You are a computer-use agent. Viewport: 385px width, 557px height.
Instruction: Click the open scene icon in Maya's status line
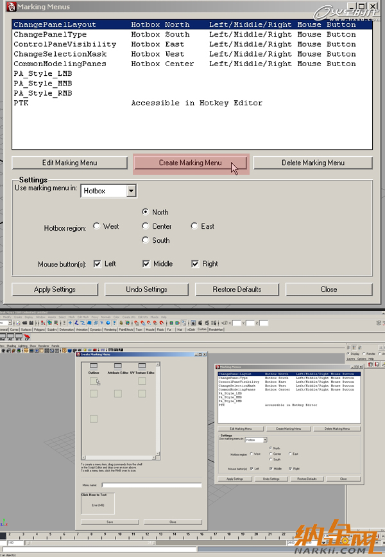[x=24, y=323]
